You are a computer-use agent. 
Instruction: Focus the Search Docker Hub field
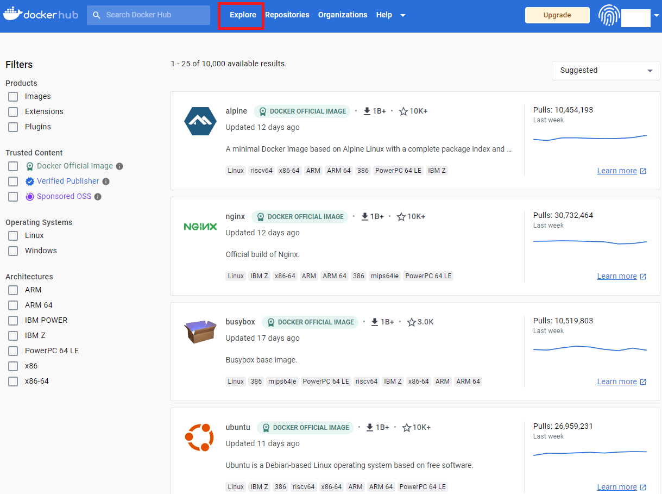click(x=148, y=15)
